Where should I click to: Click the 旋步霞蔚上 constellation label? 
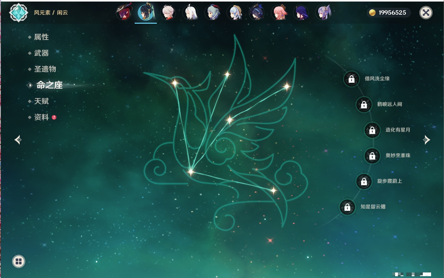[x=390, y=181]
